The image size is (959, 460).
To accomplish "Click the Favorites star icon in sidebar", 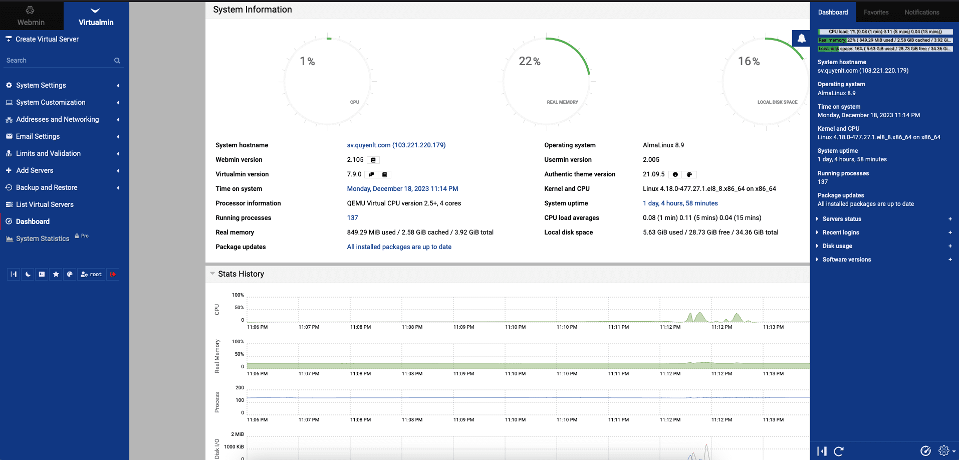I will pos(56,274).
